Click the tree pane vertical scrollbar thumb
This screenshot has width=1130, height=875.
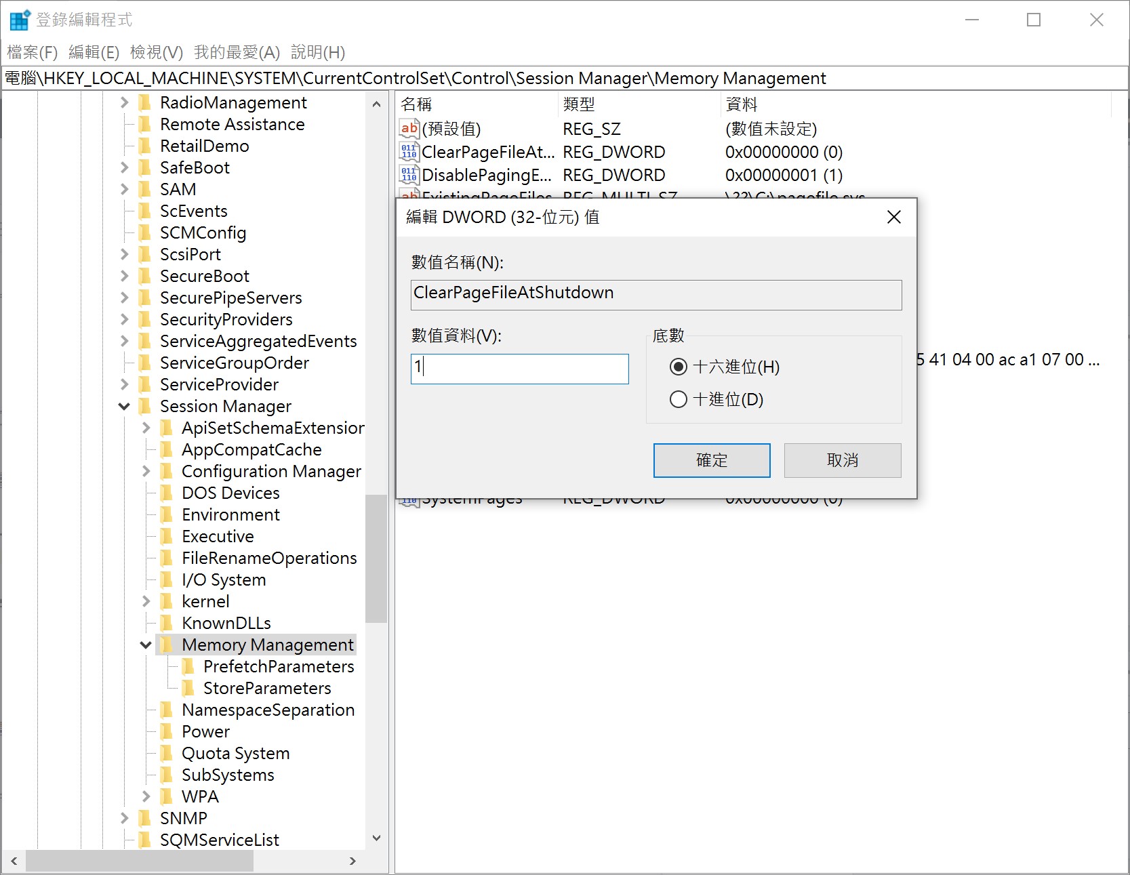376,558
